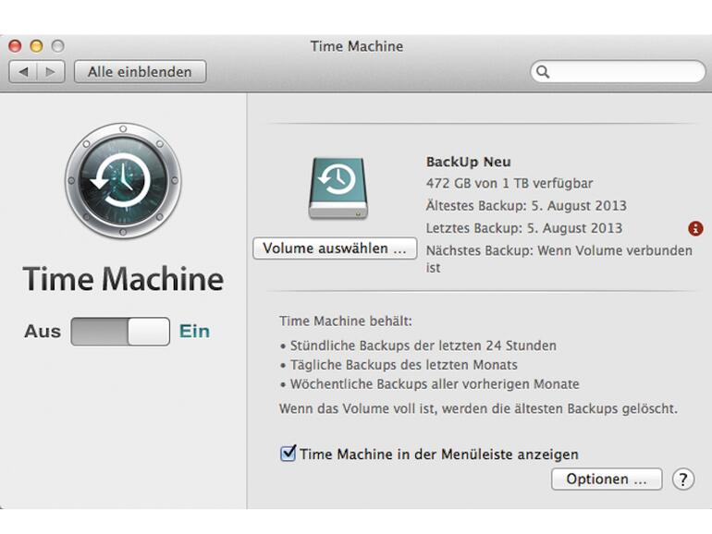Click the BackUp Neu disk icon

click(x=338, y=188)
